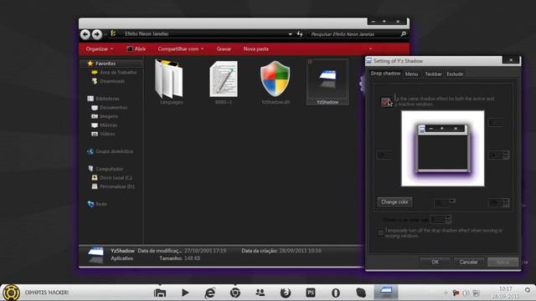
Task: Open the Languages folder icon
Action: click(169, 79)
